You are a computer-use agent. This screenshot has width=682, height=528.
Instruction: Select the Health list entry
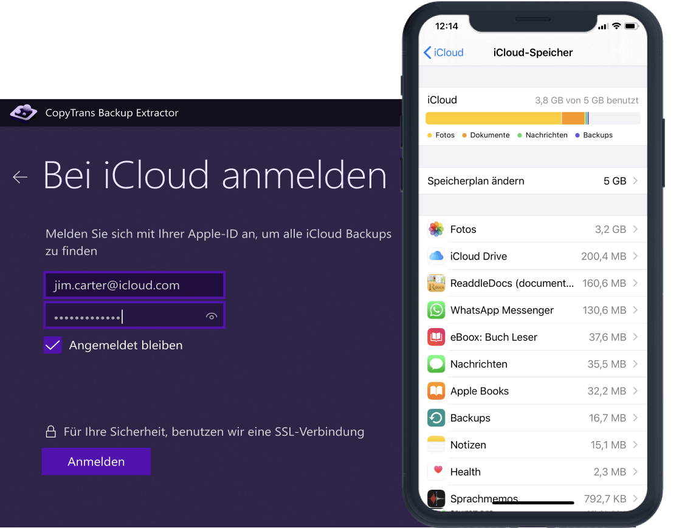coord(533,472)
